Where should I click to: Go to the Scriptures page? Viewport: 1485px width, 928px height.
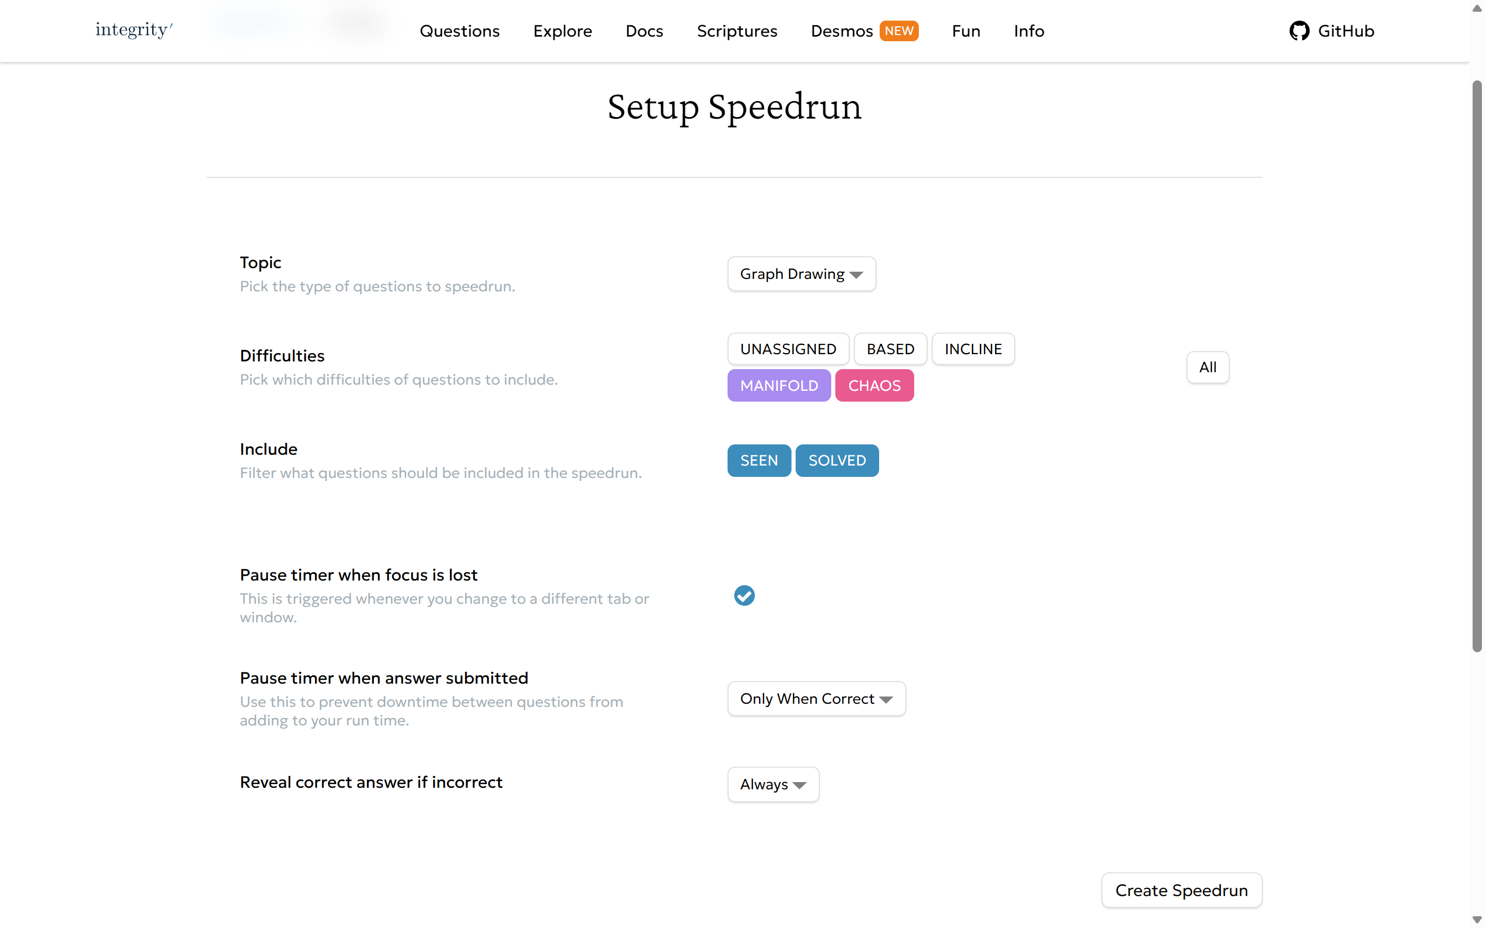tap(736, 31)
